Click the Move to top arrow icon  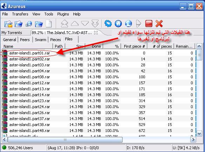(65, 24)
